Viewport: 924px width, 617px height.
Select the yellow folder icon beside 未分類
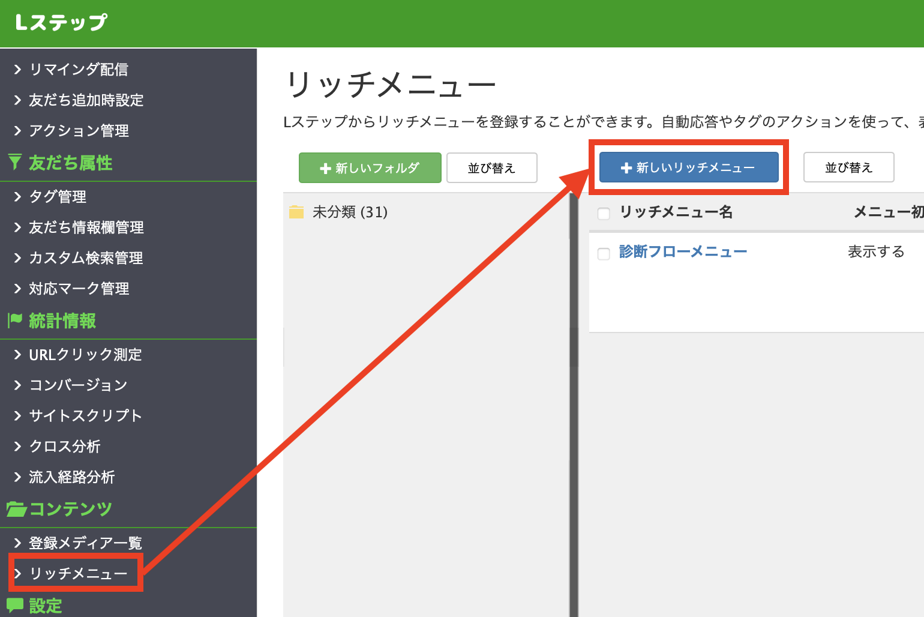click(x=296, y=211)
